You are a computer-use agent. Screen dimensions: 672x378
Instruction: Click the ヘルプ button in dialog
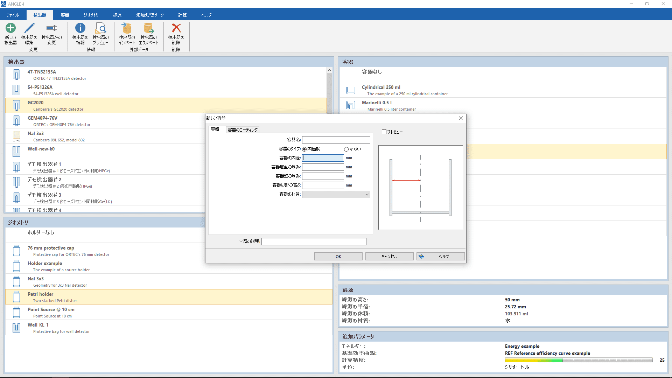pos(441,257)
